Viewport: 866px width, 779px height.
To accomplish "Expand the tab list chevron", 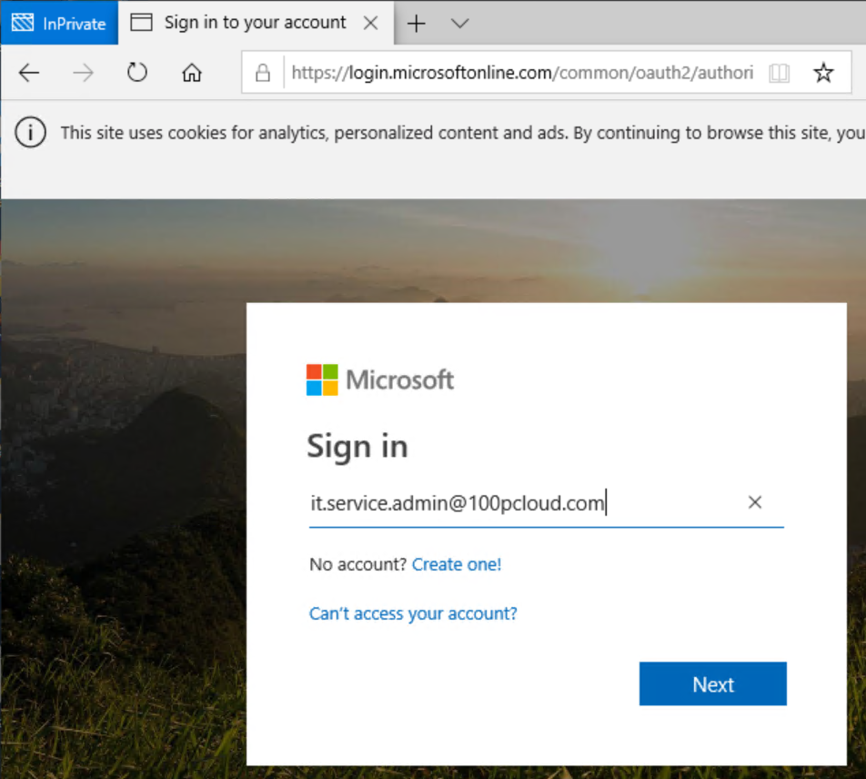I will pos(460,24).
